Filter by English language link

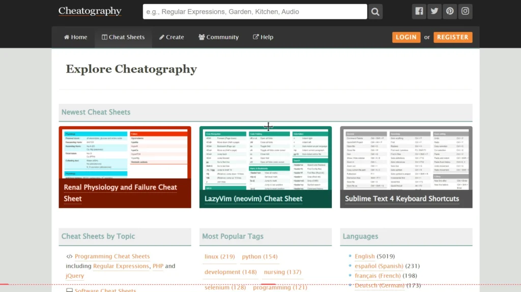point(364,256)
